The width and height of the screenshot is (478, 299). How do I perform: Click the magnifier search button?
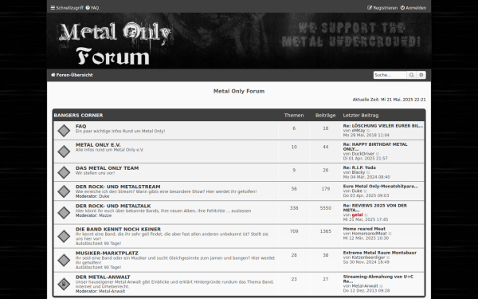pos(412,75)
